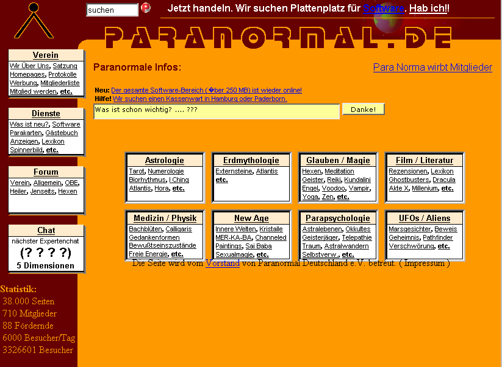Click the PARANORMAL.DE banner logo
The image size is (502, 367).
278,37
